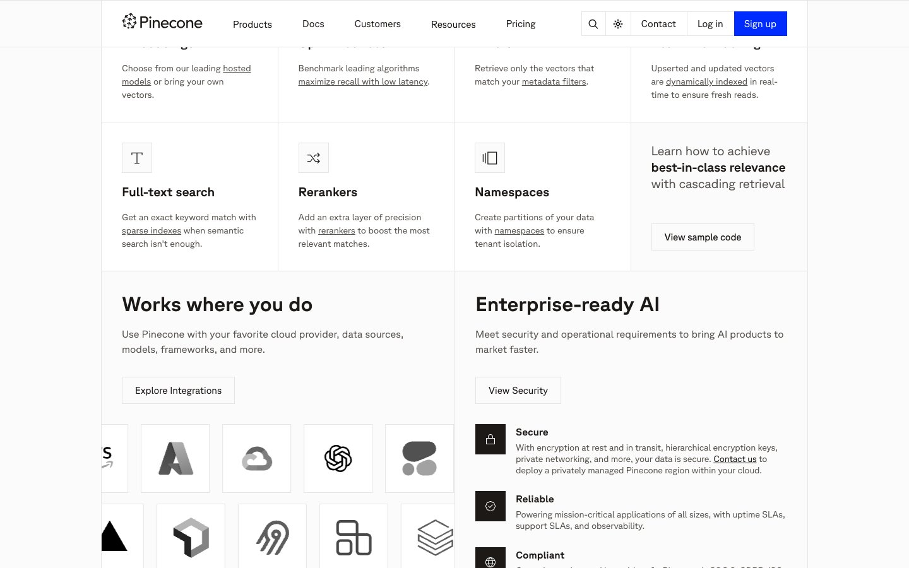
Task: Open the Docs menu item
Action: click(313, 24)
